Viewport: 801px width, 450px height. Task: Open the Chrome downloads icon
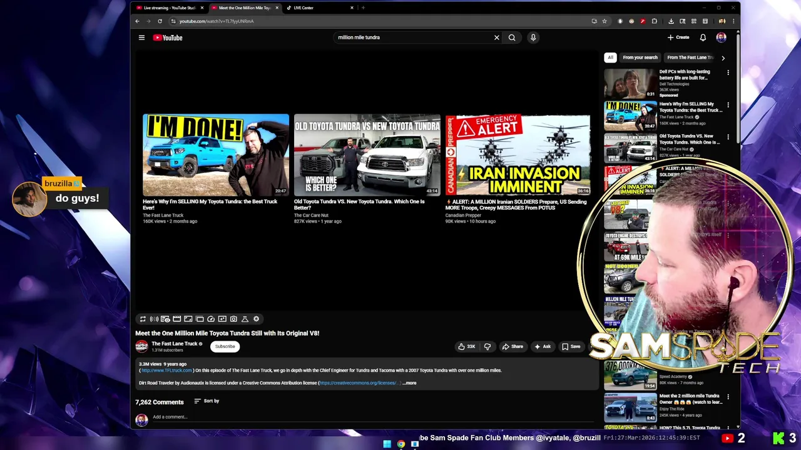click(671, 21)
